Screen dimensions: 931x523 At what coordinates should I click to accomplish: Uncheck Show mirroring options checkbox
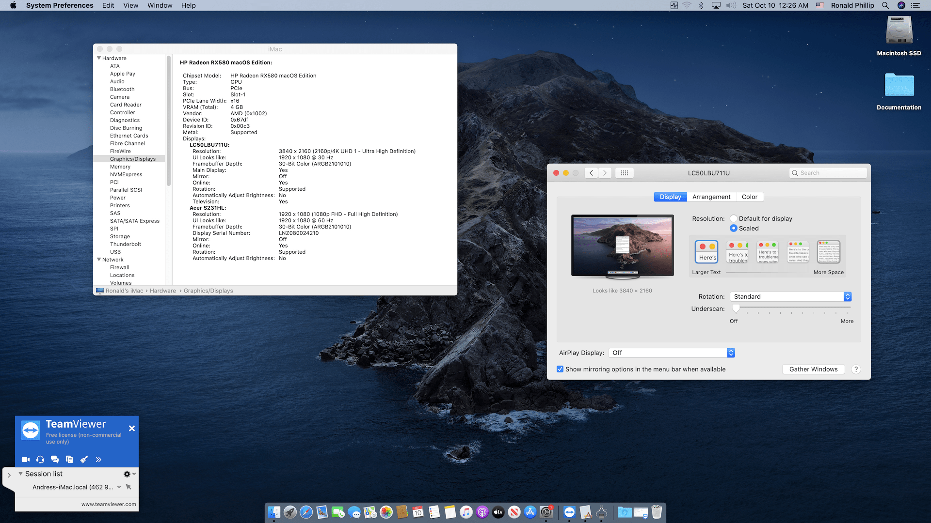tap(560, 369)
